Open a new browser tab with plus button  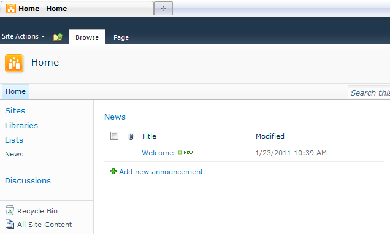coord(163,9)
